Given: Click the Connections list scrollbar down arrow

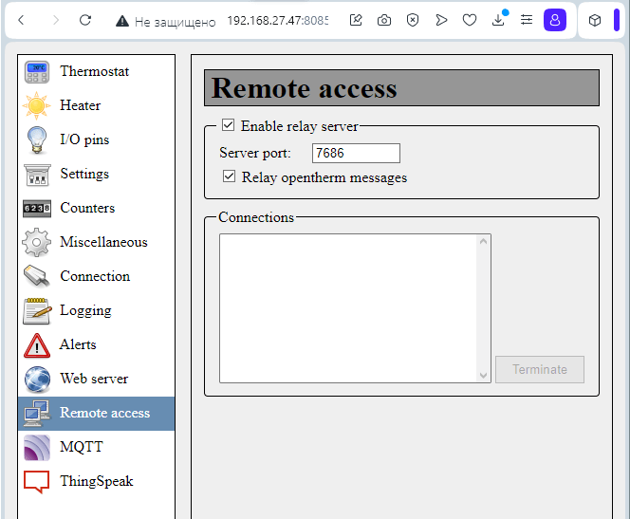Looking at the screenshot, I should point(484,375).
